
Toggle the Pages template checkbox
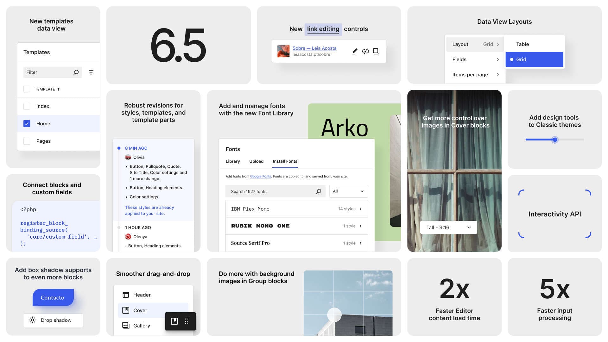pyautogui.click(x=27, y=141)
